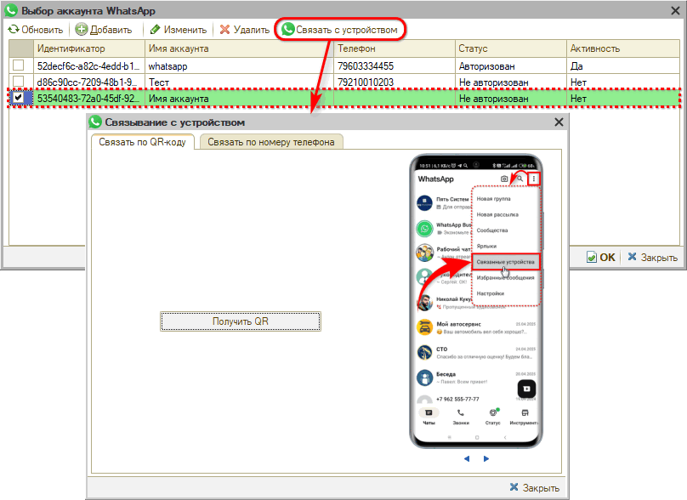Click the Изменить pencil toolbar button
Viewport: 687px width, 500px height.
tap(179, 30)
